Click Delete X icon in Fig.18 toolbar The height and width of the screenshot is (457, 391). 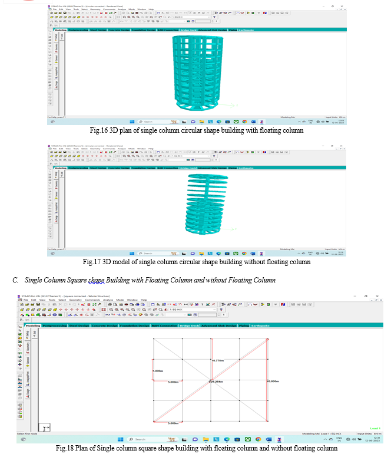click(x=60, y=304)
